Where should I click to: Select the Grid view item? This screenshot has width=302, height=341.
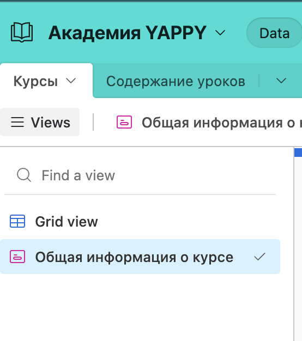140,222
